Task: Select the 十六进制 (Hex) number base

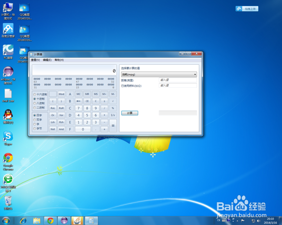Action: pos(40,94)
